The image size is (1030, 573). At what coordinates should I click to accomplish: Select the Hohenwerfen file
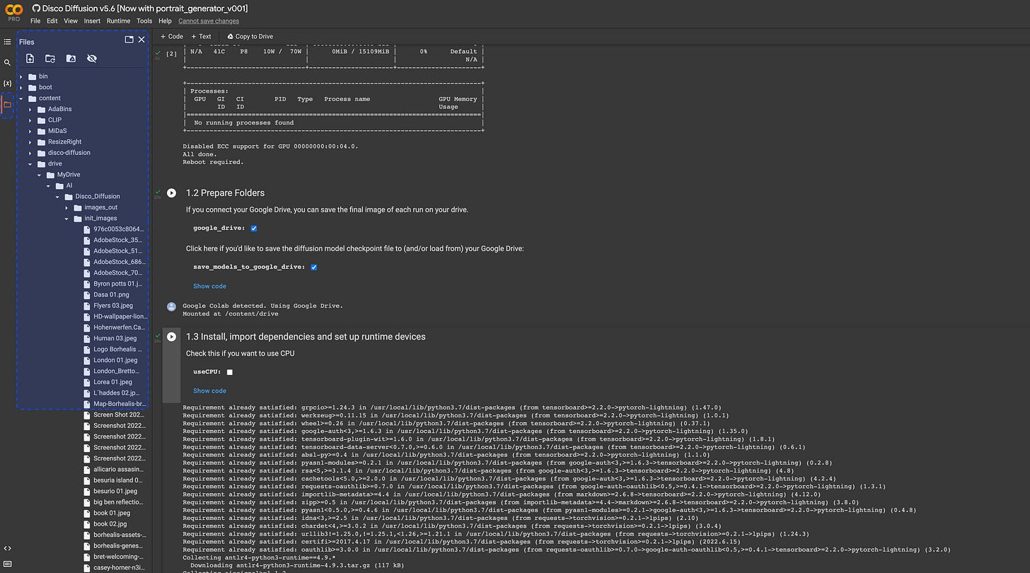click(x=119, y=328)
